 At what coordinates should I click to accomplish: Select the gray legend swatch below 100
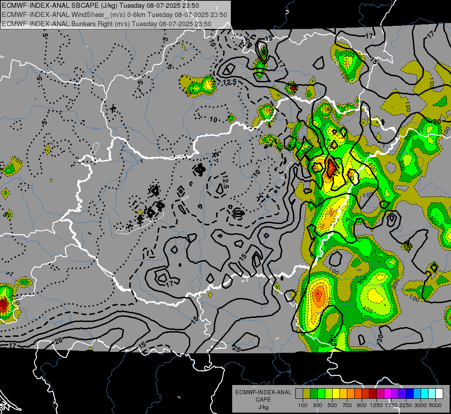click(299, 393)
